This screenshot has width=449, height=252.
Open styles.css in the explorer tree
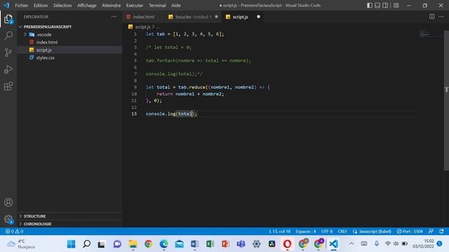(x=45, y=57)
